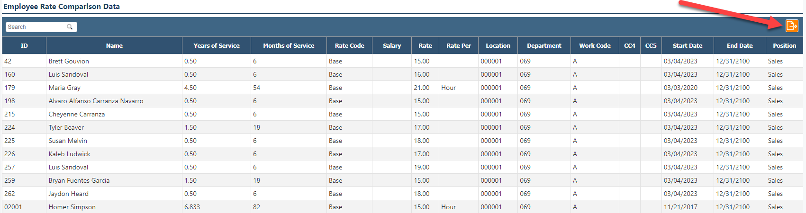Viewport: 806px width, 213px height.
Task: Sort by Salary column header
Action: [392, 46]
